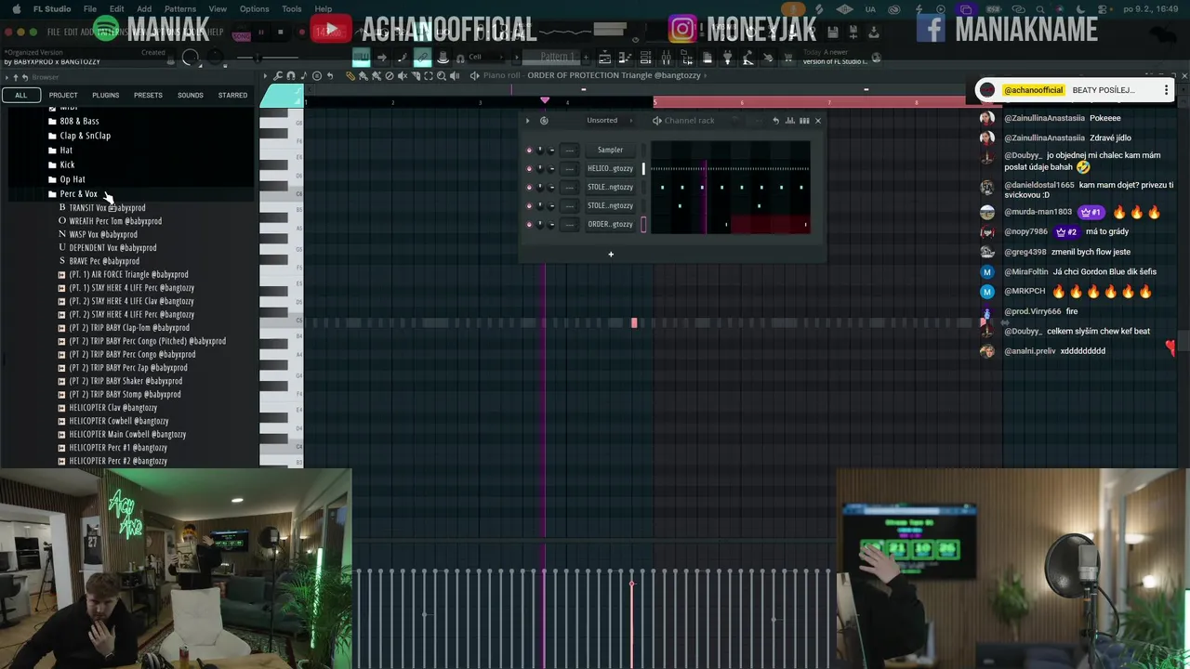Open YouTube chat three-dot options menu
The image size is (1190, 669).
(1166, 90)
